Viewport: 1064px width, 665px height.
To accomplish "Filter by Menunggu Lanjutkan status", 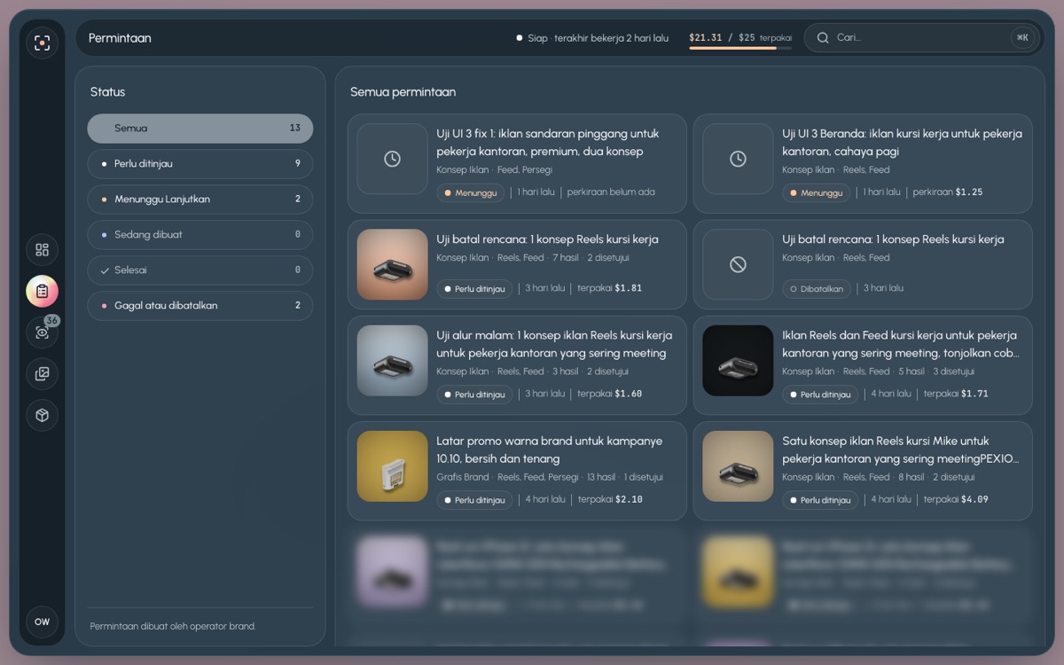I will tap(199, 199).
